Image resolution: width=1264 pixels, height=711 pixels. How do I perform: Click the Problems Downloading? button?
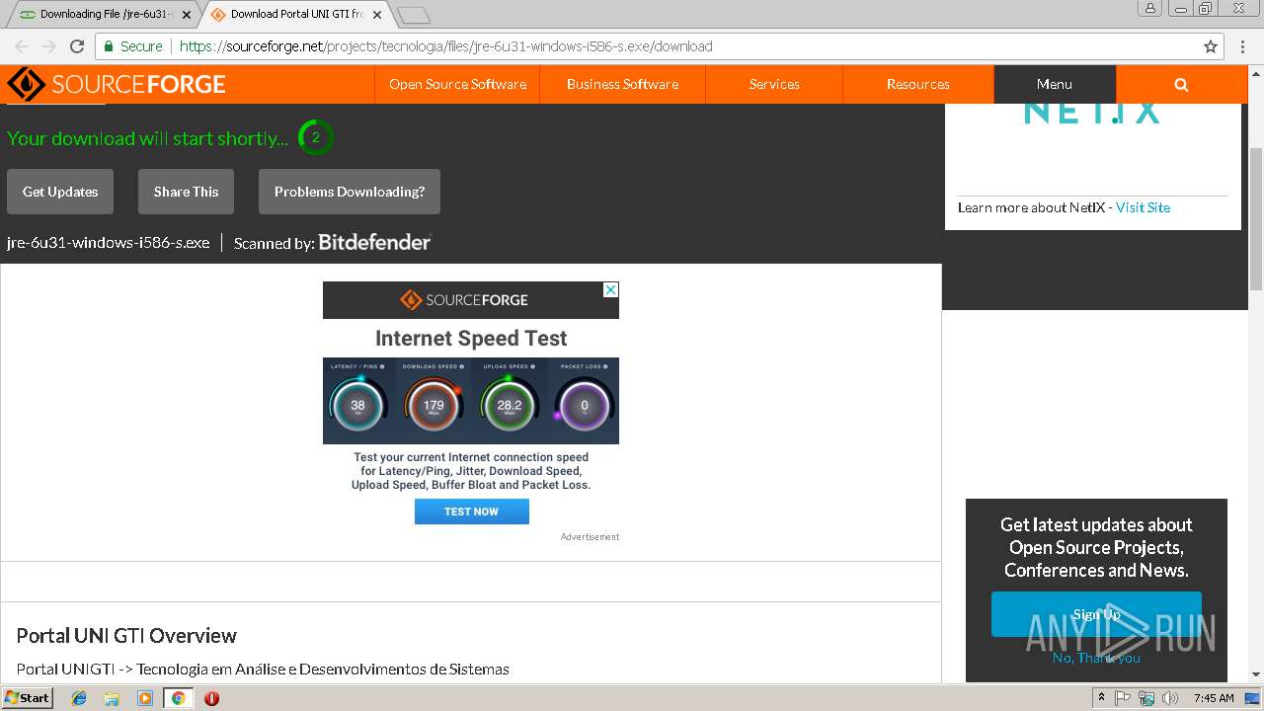click(350, 192)
